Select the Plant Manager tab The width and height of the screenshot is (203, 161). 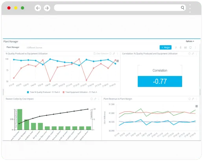tap(13, 47)
